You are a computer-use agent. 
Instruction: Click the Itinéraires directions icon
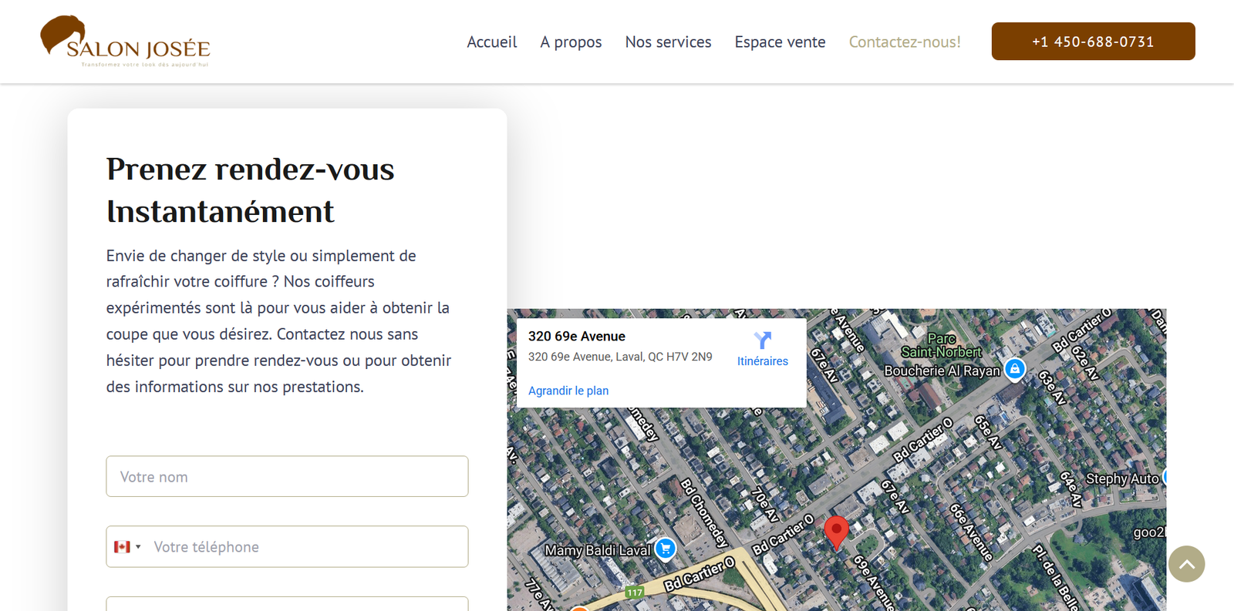762,340
